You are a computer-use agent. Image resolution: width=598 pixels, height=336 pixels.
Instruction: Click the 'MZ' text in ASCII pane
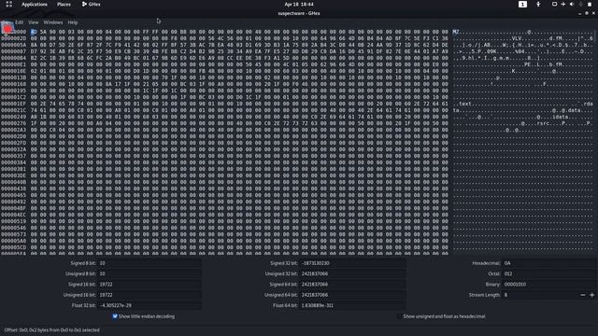click(456, 32)
